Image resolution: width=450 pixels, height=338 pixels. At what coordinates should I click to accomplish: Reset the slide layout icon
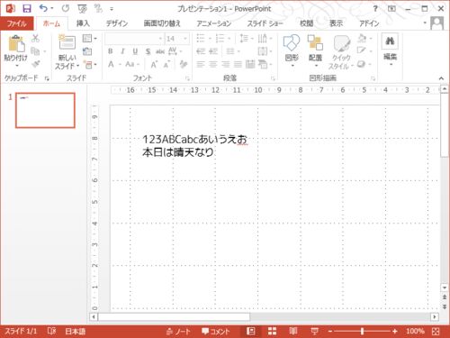pos(87,51)
